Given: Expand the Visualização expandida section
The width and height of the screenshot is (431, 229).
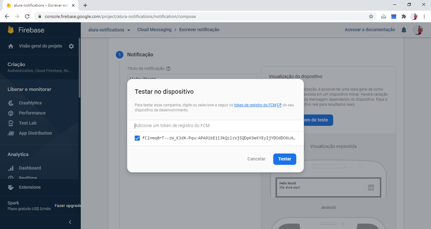Looking at the screenshot, I should click(x=333, y=146).
